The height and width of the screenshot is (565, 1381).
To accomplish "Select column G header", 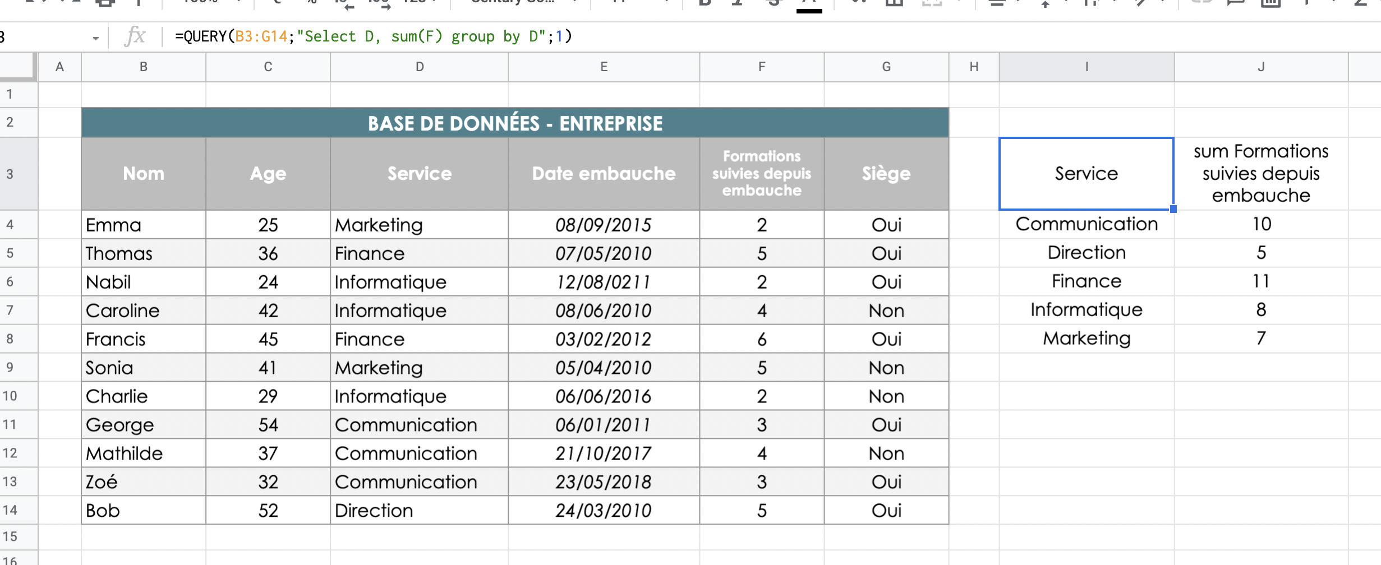I will (x=886, y=67).
